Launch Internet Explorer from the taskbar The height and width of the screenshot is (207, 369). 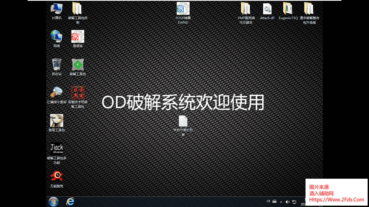(x=70, y=201)
